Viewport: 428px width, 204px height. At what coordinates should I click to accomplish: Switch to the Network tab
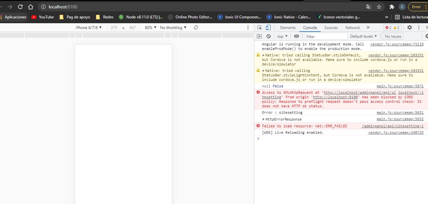pyautogui.click(x=353, y=28)
